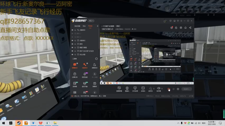The image size is (225, 126).
Task: Mute the 麦克风 microphone
Action: pyautogui.click(x=150, y=89)
